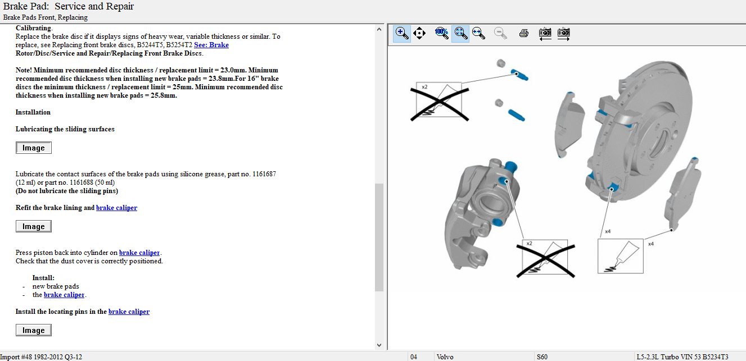The height and width of the screenshot is (361, 746).
Task: Open Image button under Install the locating pins
Action: [34, 330]
